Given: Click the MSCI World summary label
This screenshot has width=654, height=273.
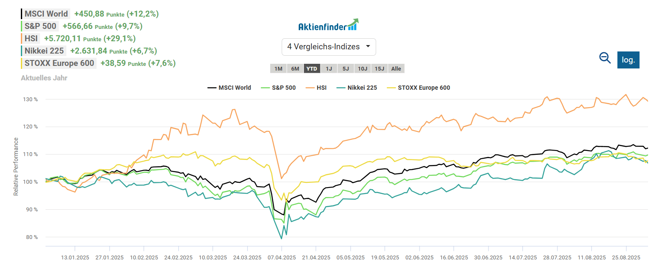Looking at the screenshot, I should tap(46, 14).
